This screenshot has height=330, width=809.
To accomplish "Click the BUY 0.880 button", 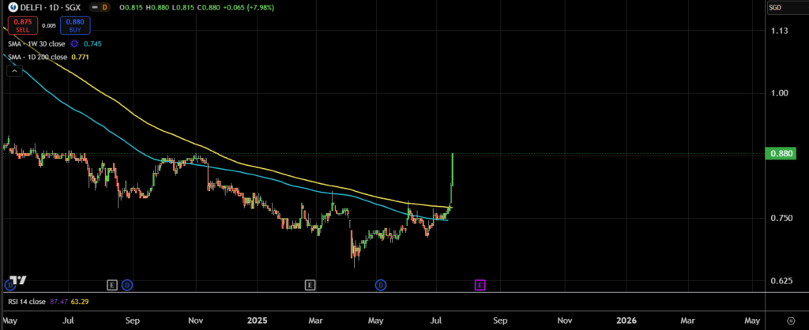I will point(73,26).
